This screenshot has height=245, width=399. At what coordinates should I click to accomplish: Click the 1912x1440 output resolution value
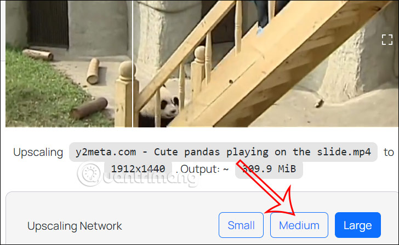138,169
